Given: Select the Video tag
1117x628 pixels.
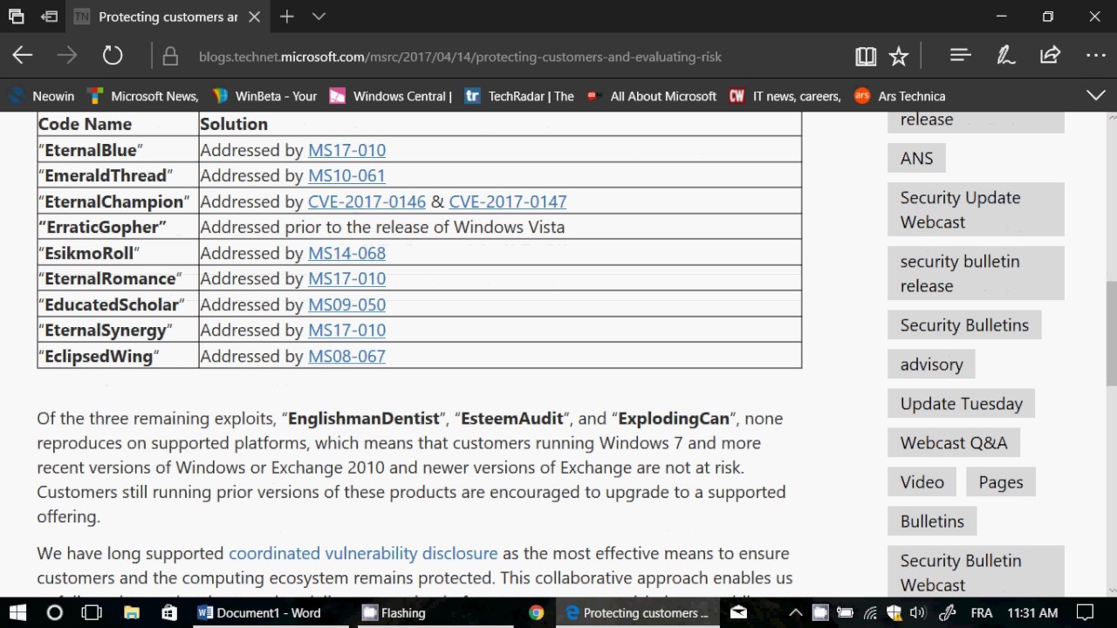Looking at the screenshot, I should pos(922,481).
